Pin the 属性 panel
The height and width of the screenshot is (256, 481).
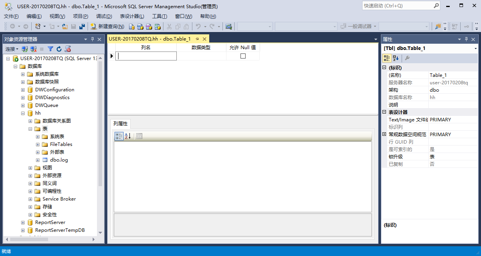point(467,39)
